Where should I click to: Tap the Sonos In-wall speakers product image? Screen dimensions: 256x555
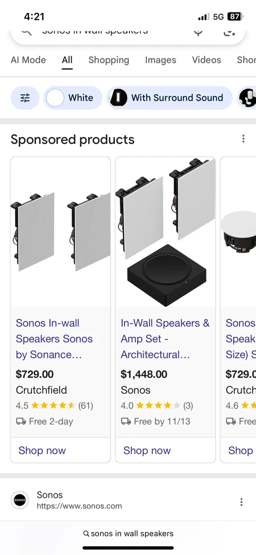60,232
